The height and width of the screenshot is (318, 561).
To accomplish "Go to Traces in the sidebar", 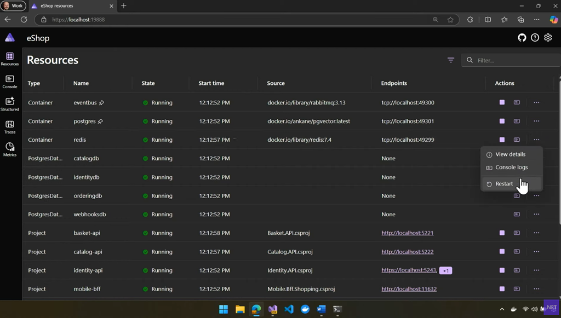I will (x=10, y=127).
